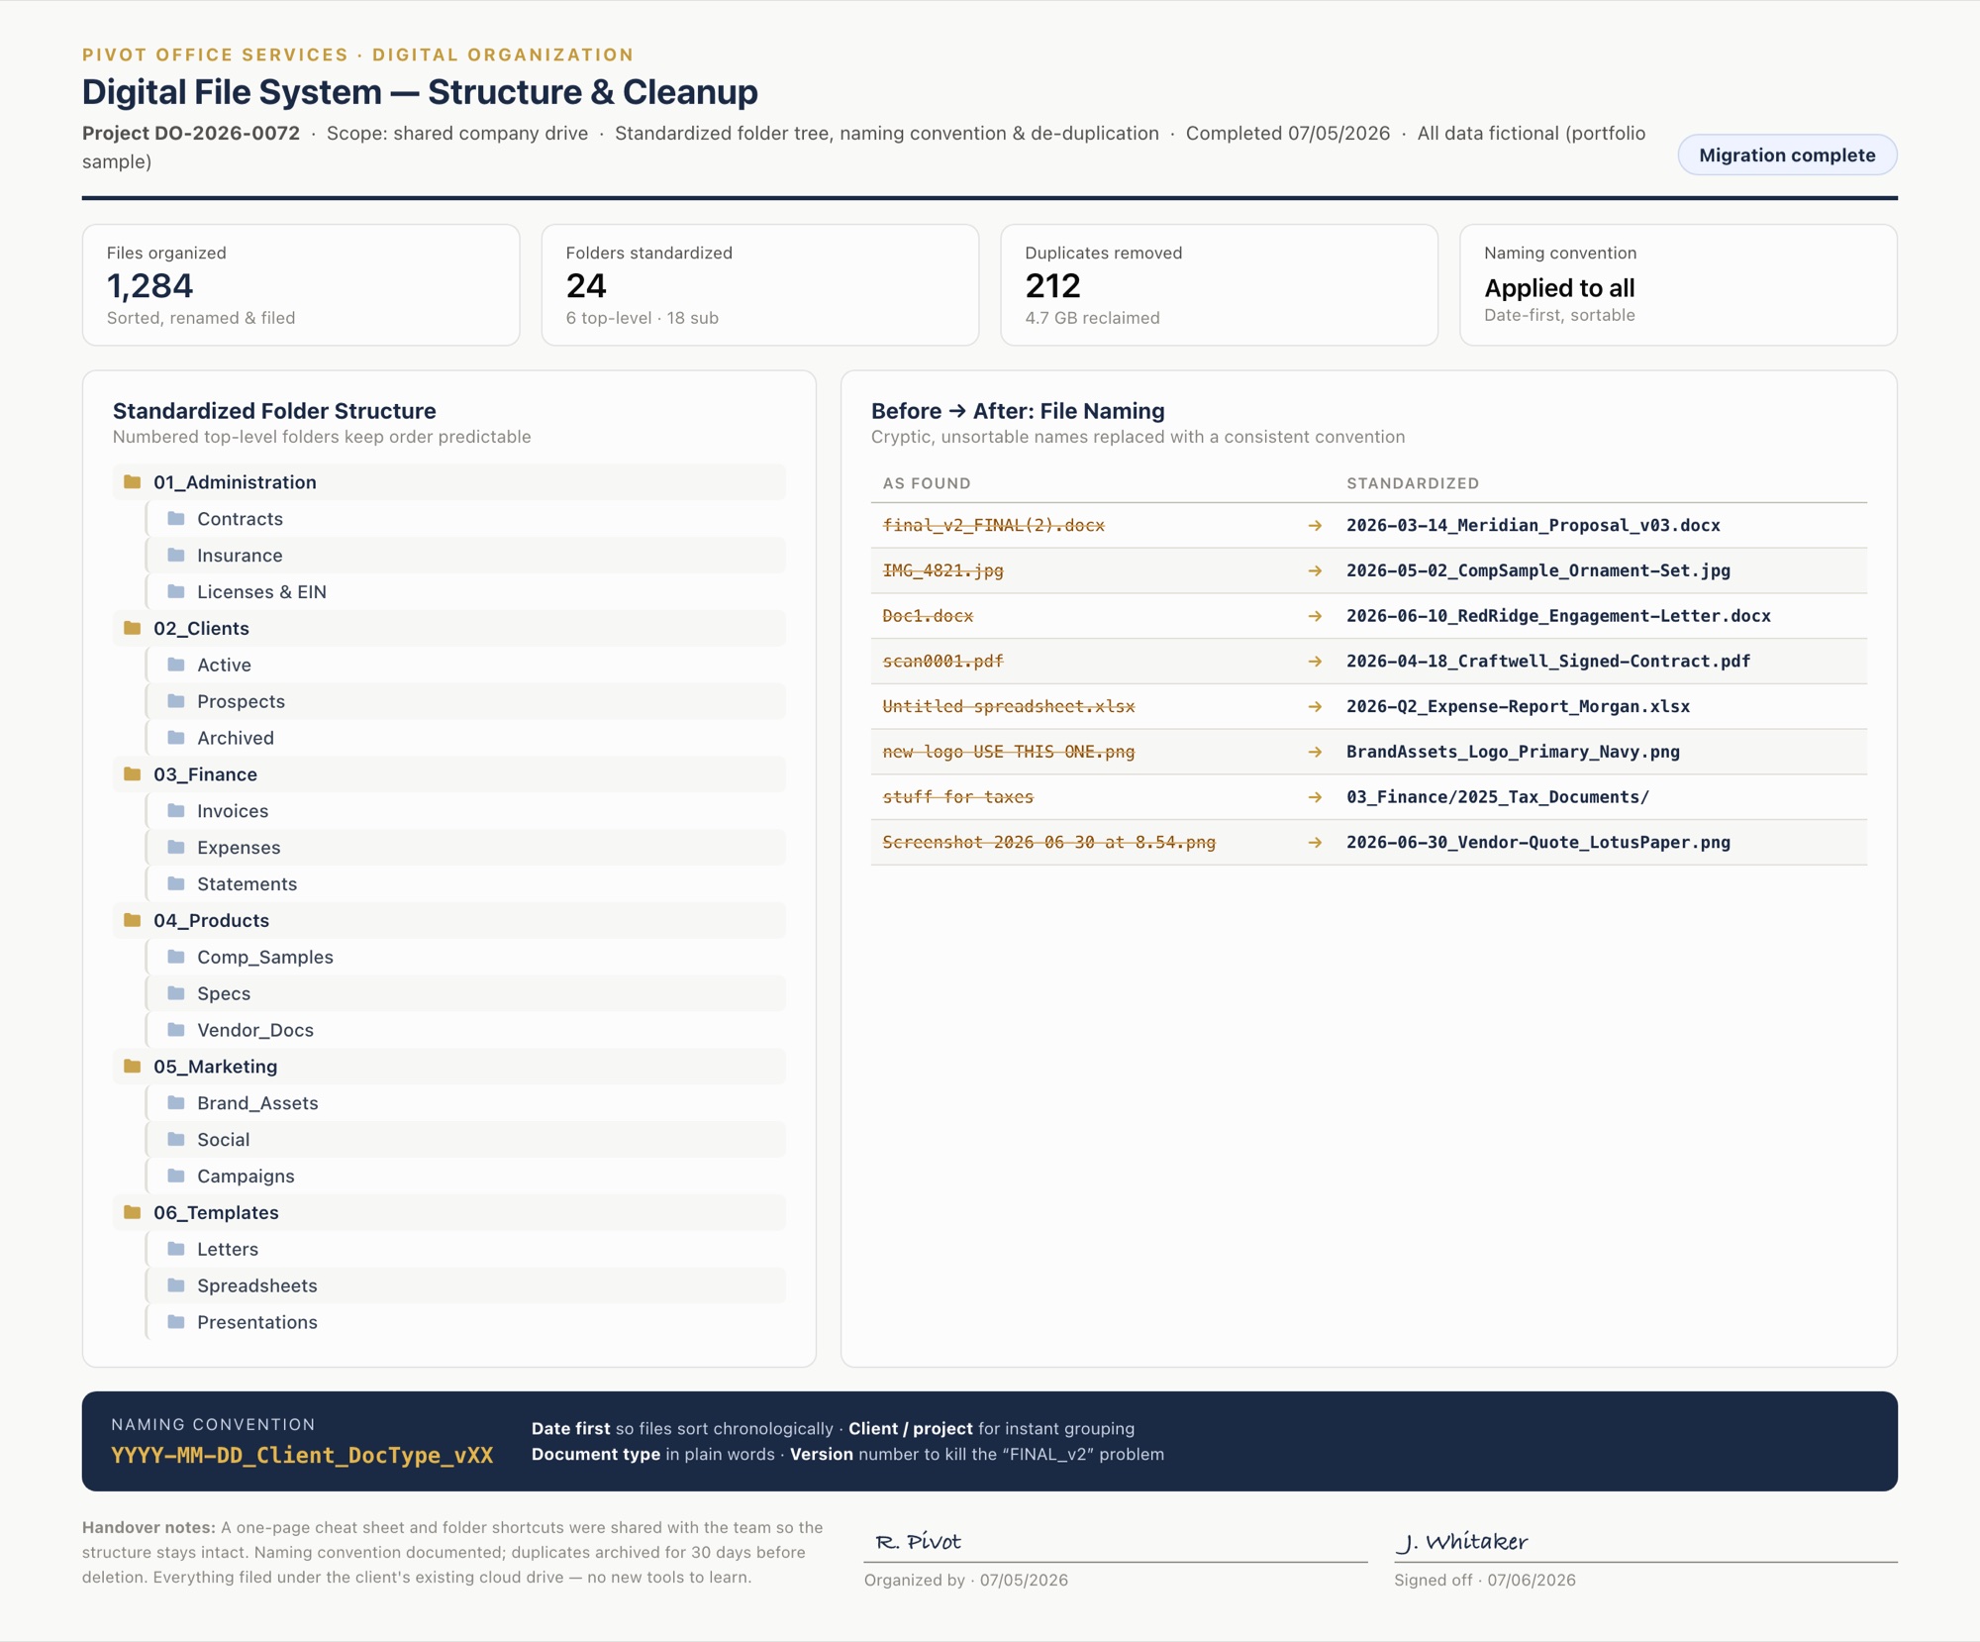Click the Presentations subfolder icon
The height and width of the screenshot is (1642, 1980).
176,1322
